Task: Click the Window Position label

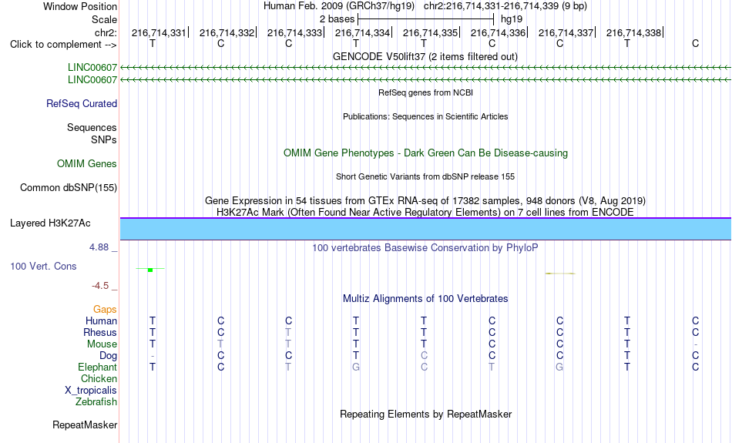Action: pyautogui.click(x=80, y=6)
